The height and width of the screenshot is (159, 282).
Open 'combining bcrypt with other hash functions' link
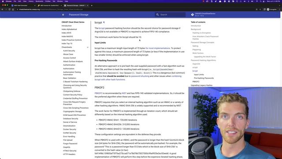pyautogui.click(x=138, y=78)
